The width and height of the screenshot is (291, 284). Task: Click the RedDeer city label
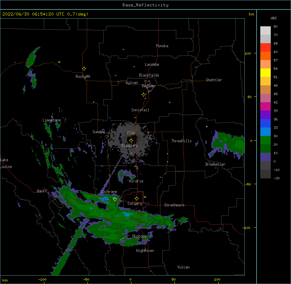tap(149, 86)
